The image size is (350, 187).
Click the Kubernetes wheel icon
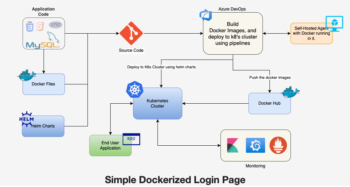click(x=135, y=89)
